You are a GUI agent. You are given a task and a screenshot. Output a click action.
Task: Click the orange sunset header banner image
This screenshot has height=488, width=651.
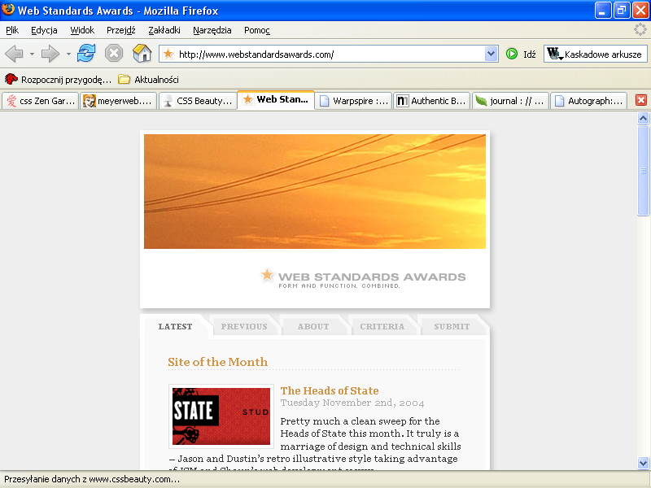coord(315,191)
